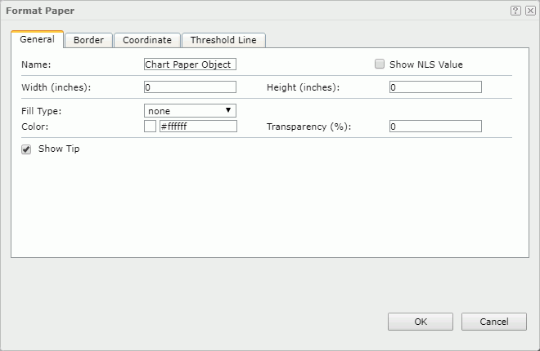540x351 pixels.
Task: Click the Format Paper title text
Action: coord(40,11)
